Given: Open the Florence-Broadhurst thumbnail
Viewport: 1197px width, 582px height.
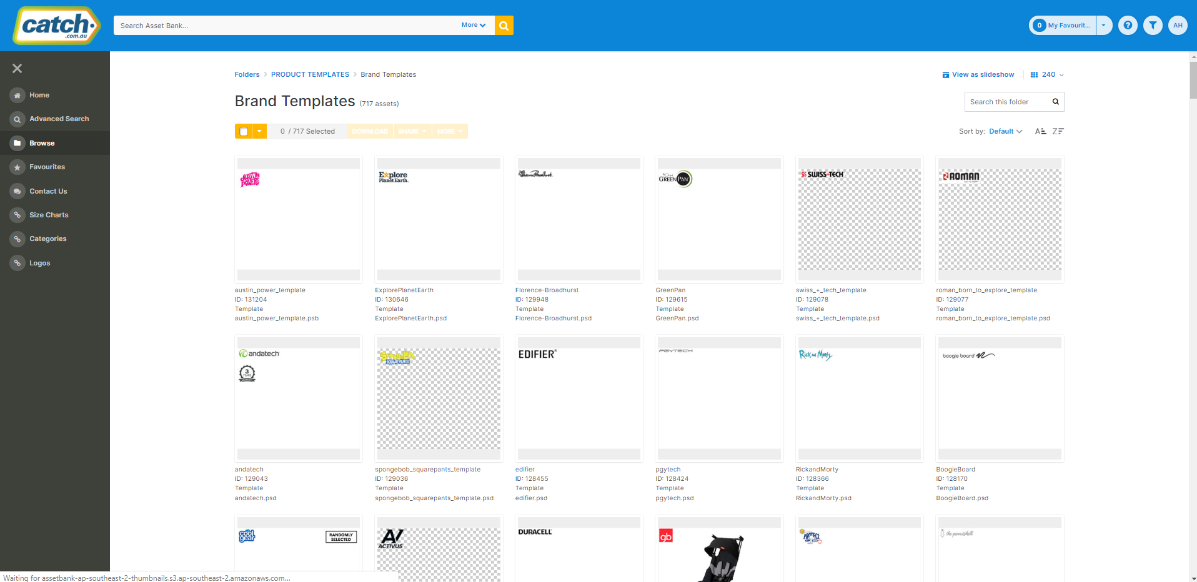Looking at the screenshot, I should coord(579,219).
